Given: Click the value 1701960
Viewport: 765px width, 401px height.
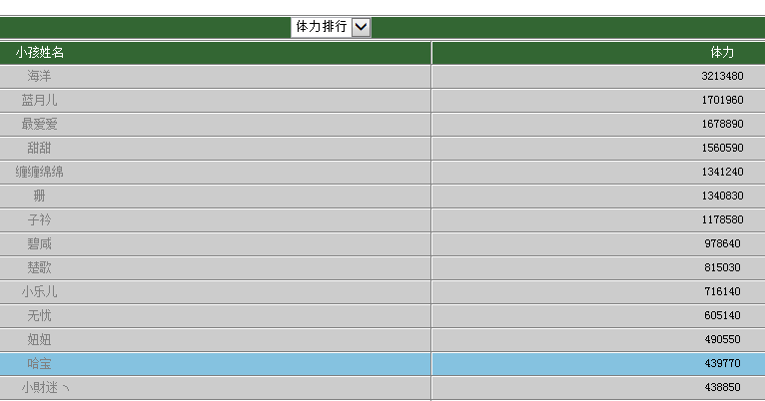Looking at the screenshot, I should click(x=722, y=100).
